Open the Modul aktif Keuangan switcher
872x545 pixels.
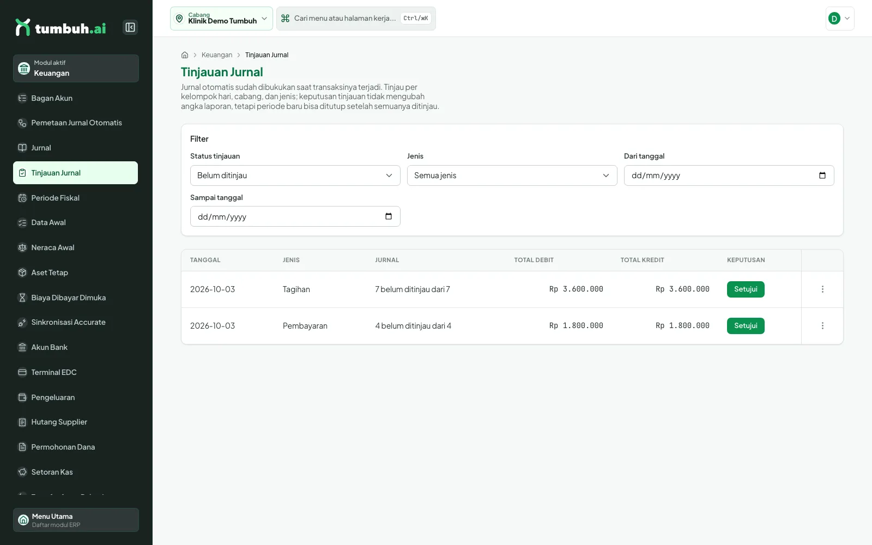pos(76,68)
